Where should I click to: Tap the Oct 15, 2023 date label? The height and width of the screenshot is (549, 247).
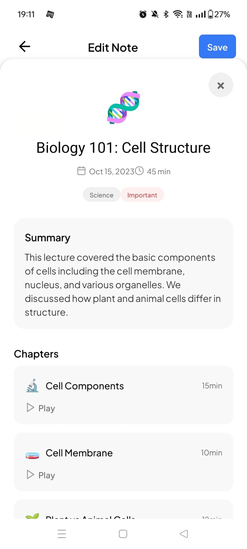(111, 171)
